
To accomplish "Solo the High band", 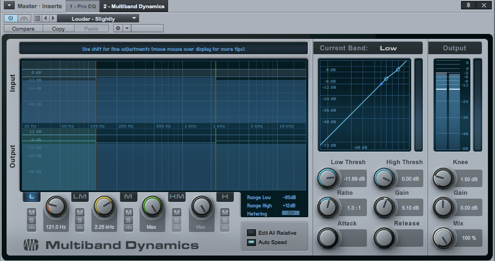I will (225, 219).
